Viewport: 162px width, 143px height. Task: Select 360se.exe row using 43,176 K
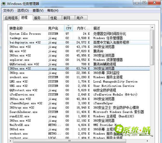79,47
